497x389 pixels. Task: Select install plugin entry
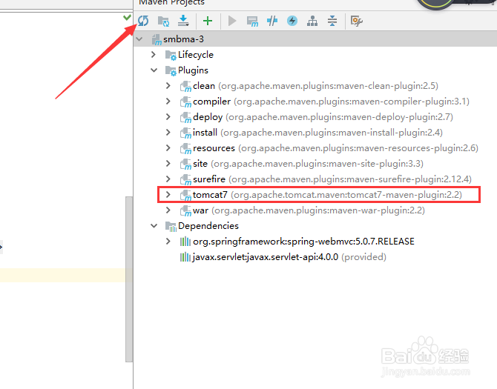[x=317, y=133]
